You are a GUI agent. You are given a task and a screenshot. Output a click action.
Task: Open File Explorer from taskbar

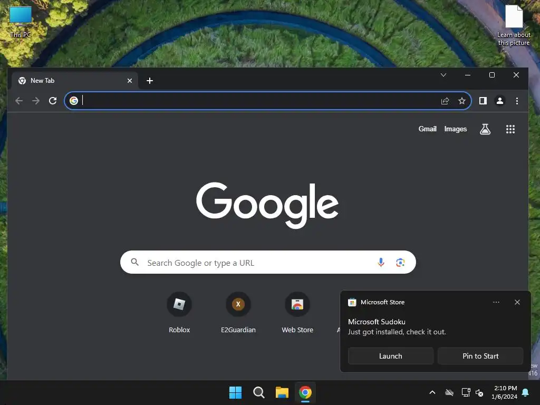pyautogui.click(x=282, y=392)
